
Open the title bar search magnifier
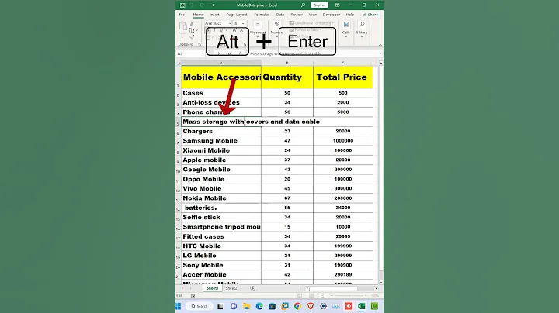tap(303, 5)
